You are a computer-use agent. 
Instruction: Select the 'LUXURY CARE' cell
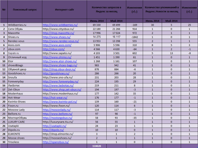click(25, 122)
